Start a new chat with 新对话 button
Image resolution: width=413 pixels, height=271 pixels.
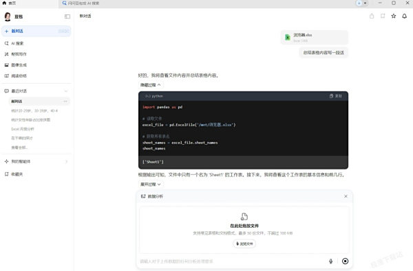(x=36, y=31)
